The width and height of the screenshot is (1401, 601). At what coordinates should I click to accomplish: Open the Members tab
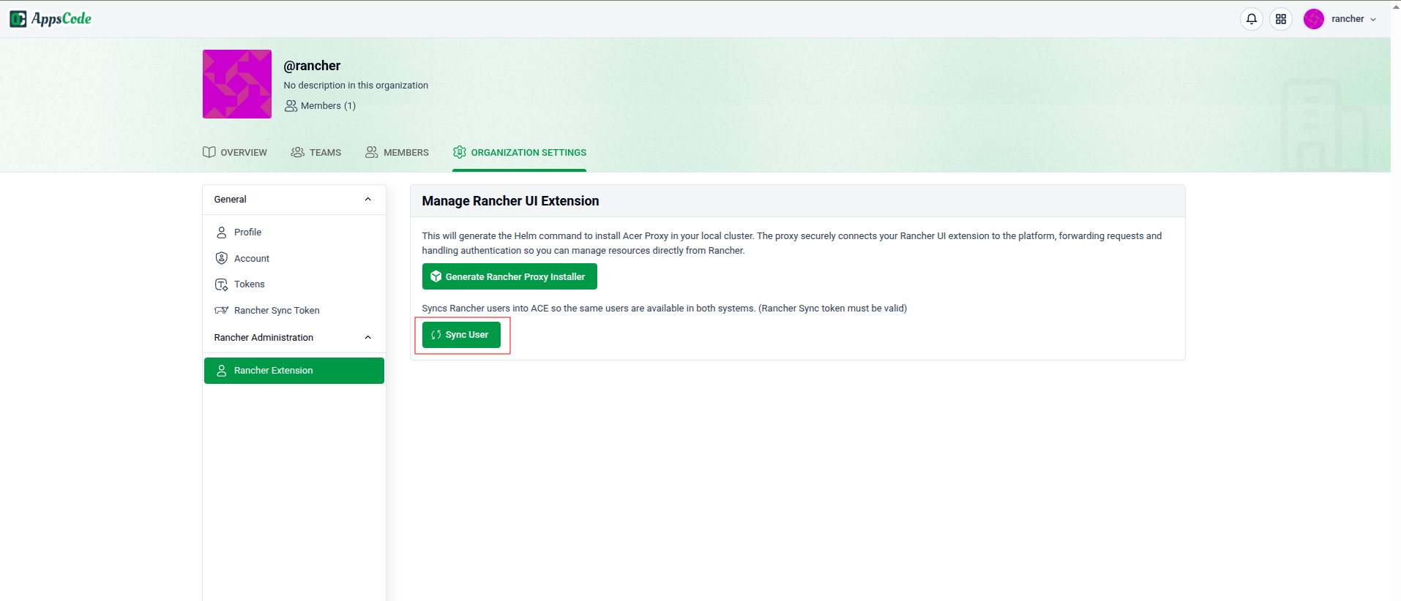point(397,152)
